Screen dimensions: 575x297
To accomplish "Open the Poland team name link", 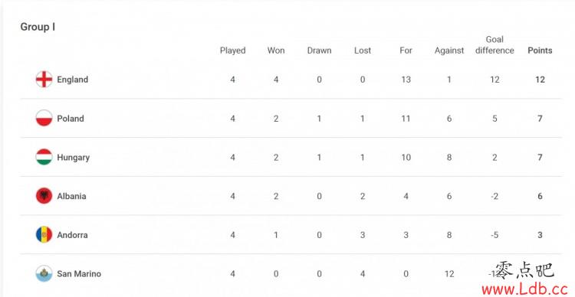I will click(x=71, y=119).
